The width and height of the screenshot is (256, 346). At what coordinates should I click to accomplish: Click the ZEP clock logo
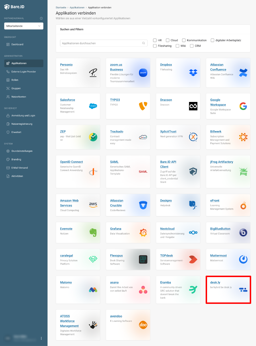[x=93, y=137]
